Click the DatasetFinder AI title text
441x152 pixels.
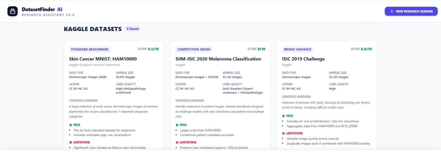click(42, 9)
